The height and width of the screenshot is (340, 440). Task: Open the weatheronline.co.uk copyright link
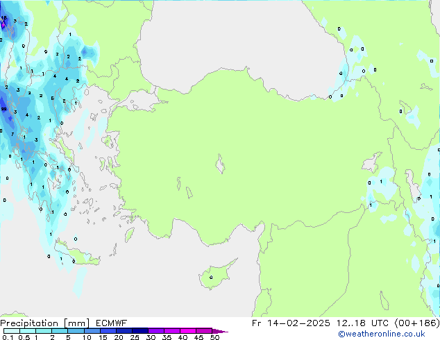[381, 334]
